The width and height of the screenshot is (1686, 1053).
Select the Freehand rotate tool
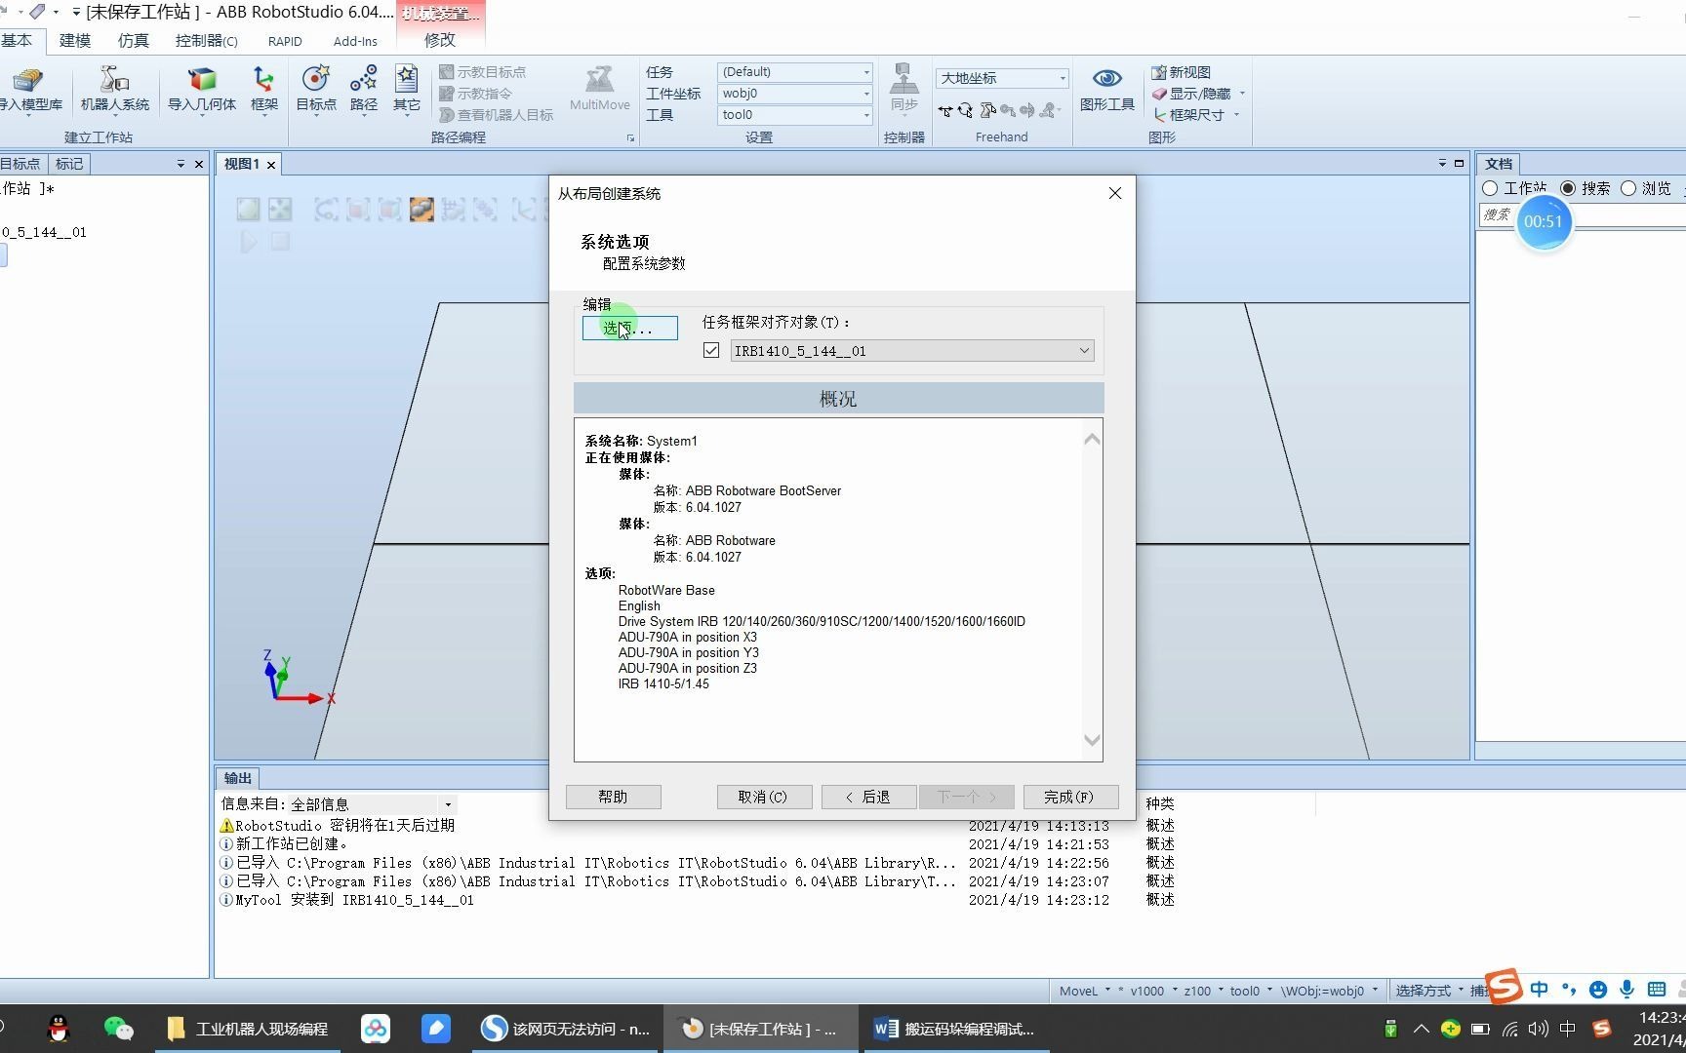[x=965, y=111]
